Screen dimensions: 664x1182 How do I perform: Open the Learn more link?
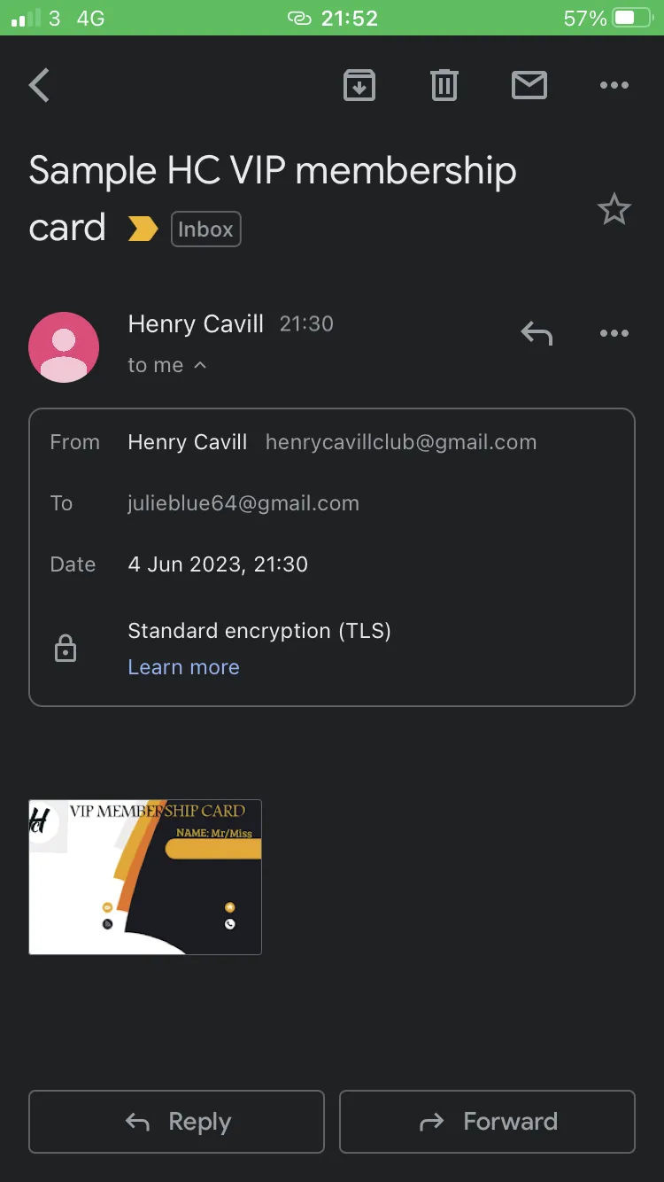tap(183, 667)
